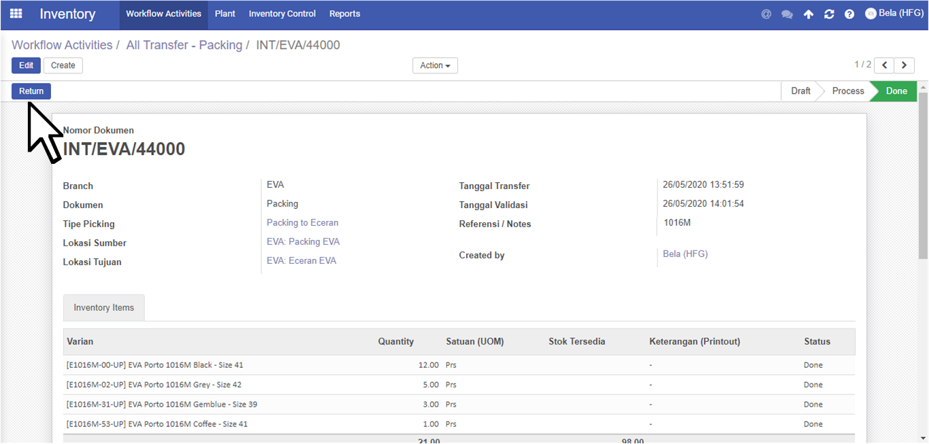Click the Edit button

(26, 65)
